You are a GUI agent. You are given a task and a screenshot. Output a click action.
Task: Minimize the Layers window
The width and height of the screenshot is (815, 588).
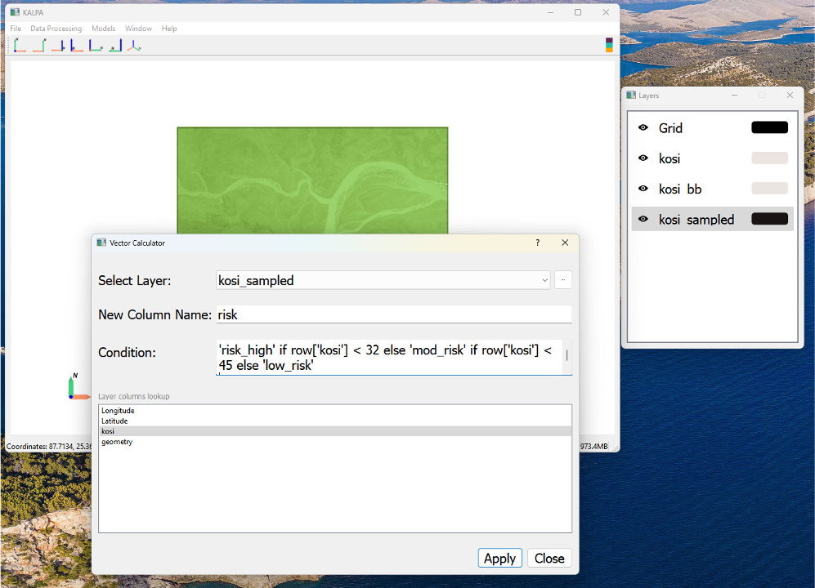(x=734, y=95)
